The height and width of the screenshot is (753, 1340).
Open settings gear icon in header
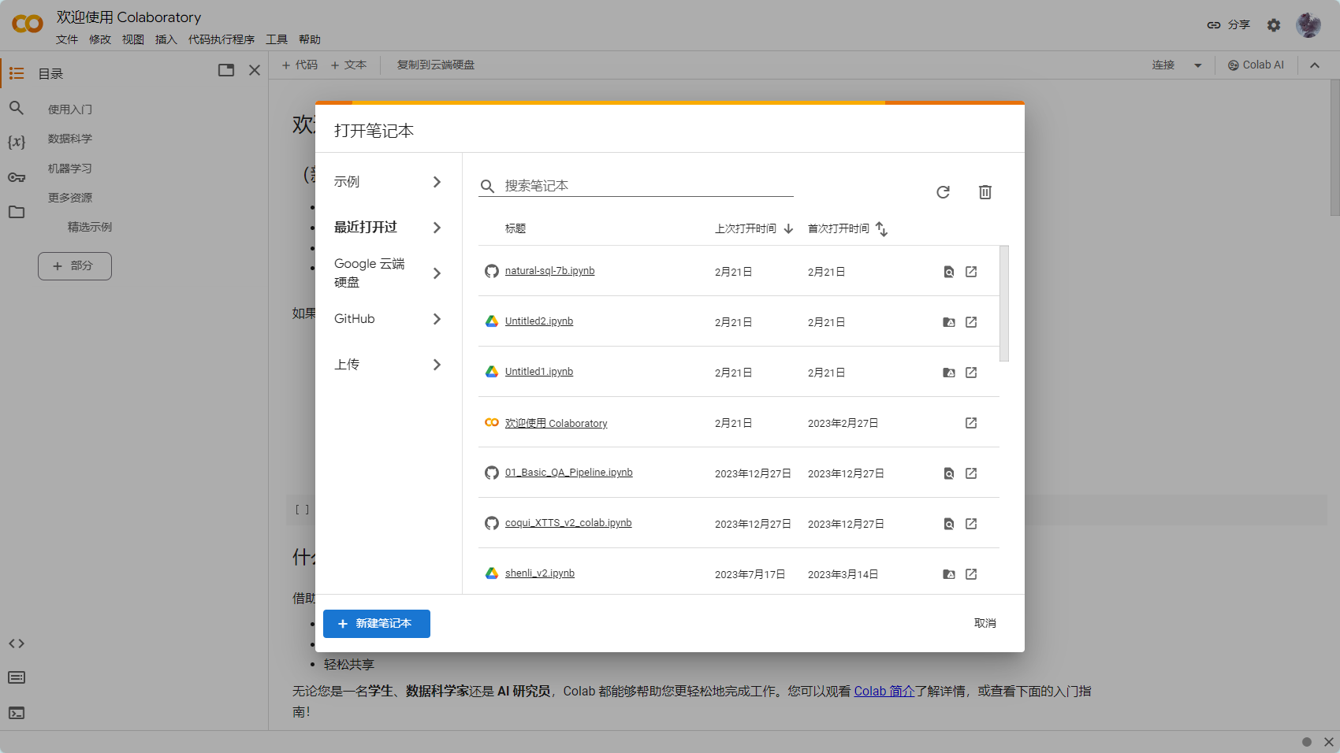(x=1274, y=25)
